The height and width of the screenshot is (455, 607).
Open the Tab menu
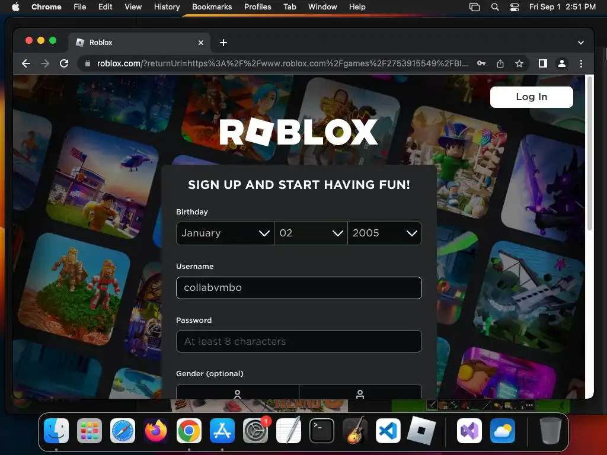click(289, 7)
